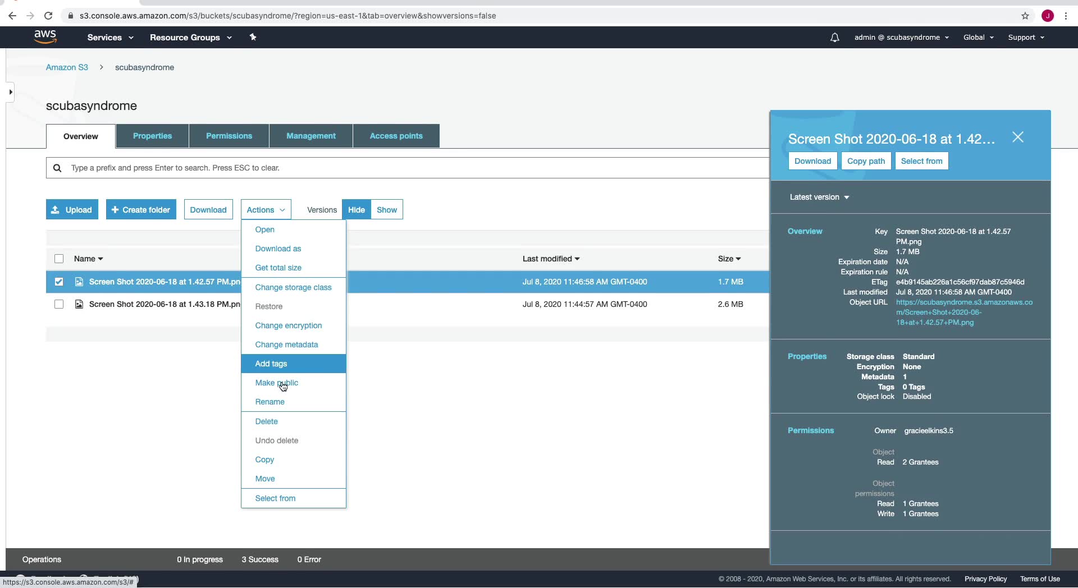Click the browser forward arrow
This screenshot has height=588, width=1078.
point(30,16)
